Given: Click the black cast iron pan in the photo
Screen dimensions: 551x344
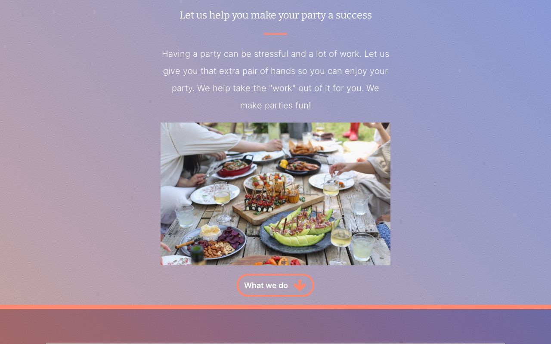Looking at the screenshot, I should [300, 166].
